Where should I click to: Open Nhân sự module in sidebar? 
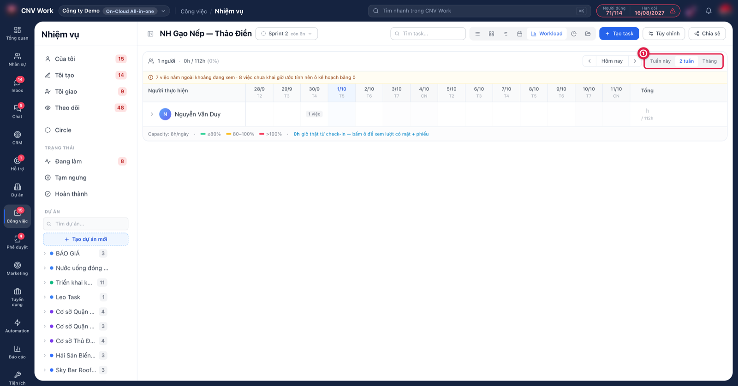pyautogui.click(x=17, y=59)
